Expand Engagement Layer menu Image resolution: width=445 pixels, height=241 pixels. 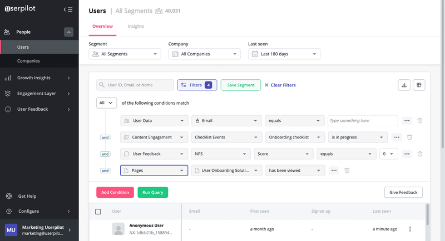pos(39,94)
